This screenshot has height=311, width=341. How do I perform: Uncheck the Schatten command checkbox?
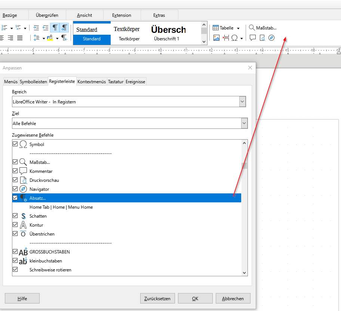[15, 215]
